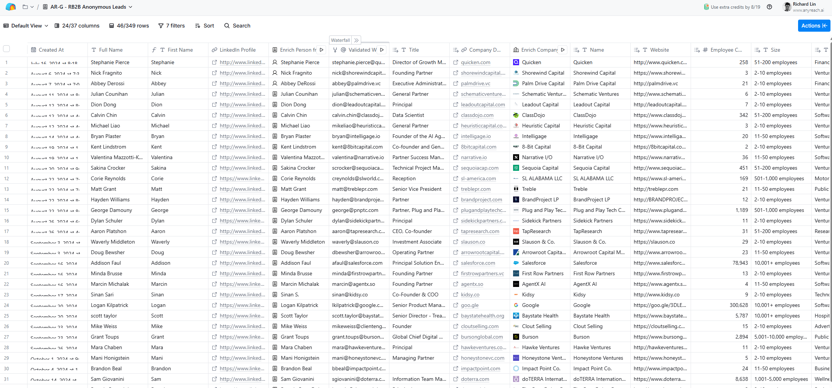Click the Sort option in the toolbar
Screen dimensions: 832x388
(x=204, y=26)
